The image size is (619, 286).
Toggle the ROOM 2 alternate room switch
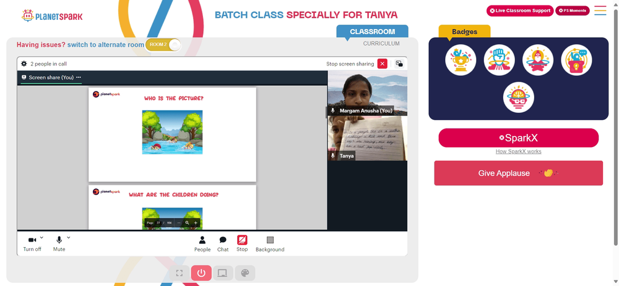click(x=163, y=44)
